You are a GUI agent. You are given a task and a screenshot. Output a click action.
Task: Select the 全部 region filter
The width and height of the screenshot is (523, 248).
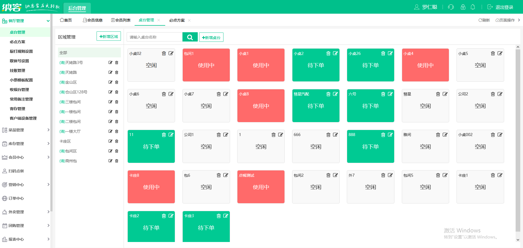[89, 53]
